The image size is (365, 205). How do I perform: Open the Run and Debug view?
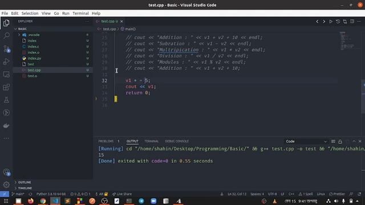click(x=6, y=61)
